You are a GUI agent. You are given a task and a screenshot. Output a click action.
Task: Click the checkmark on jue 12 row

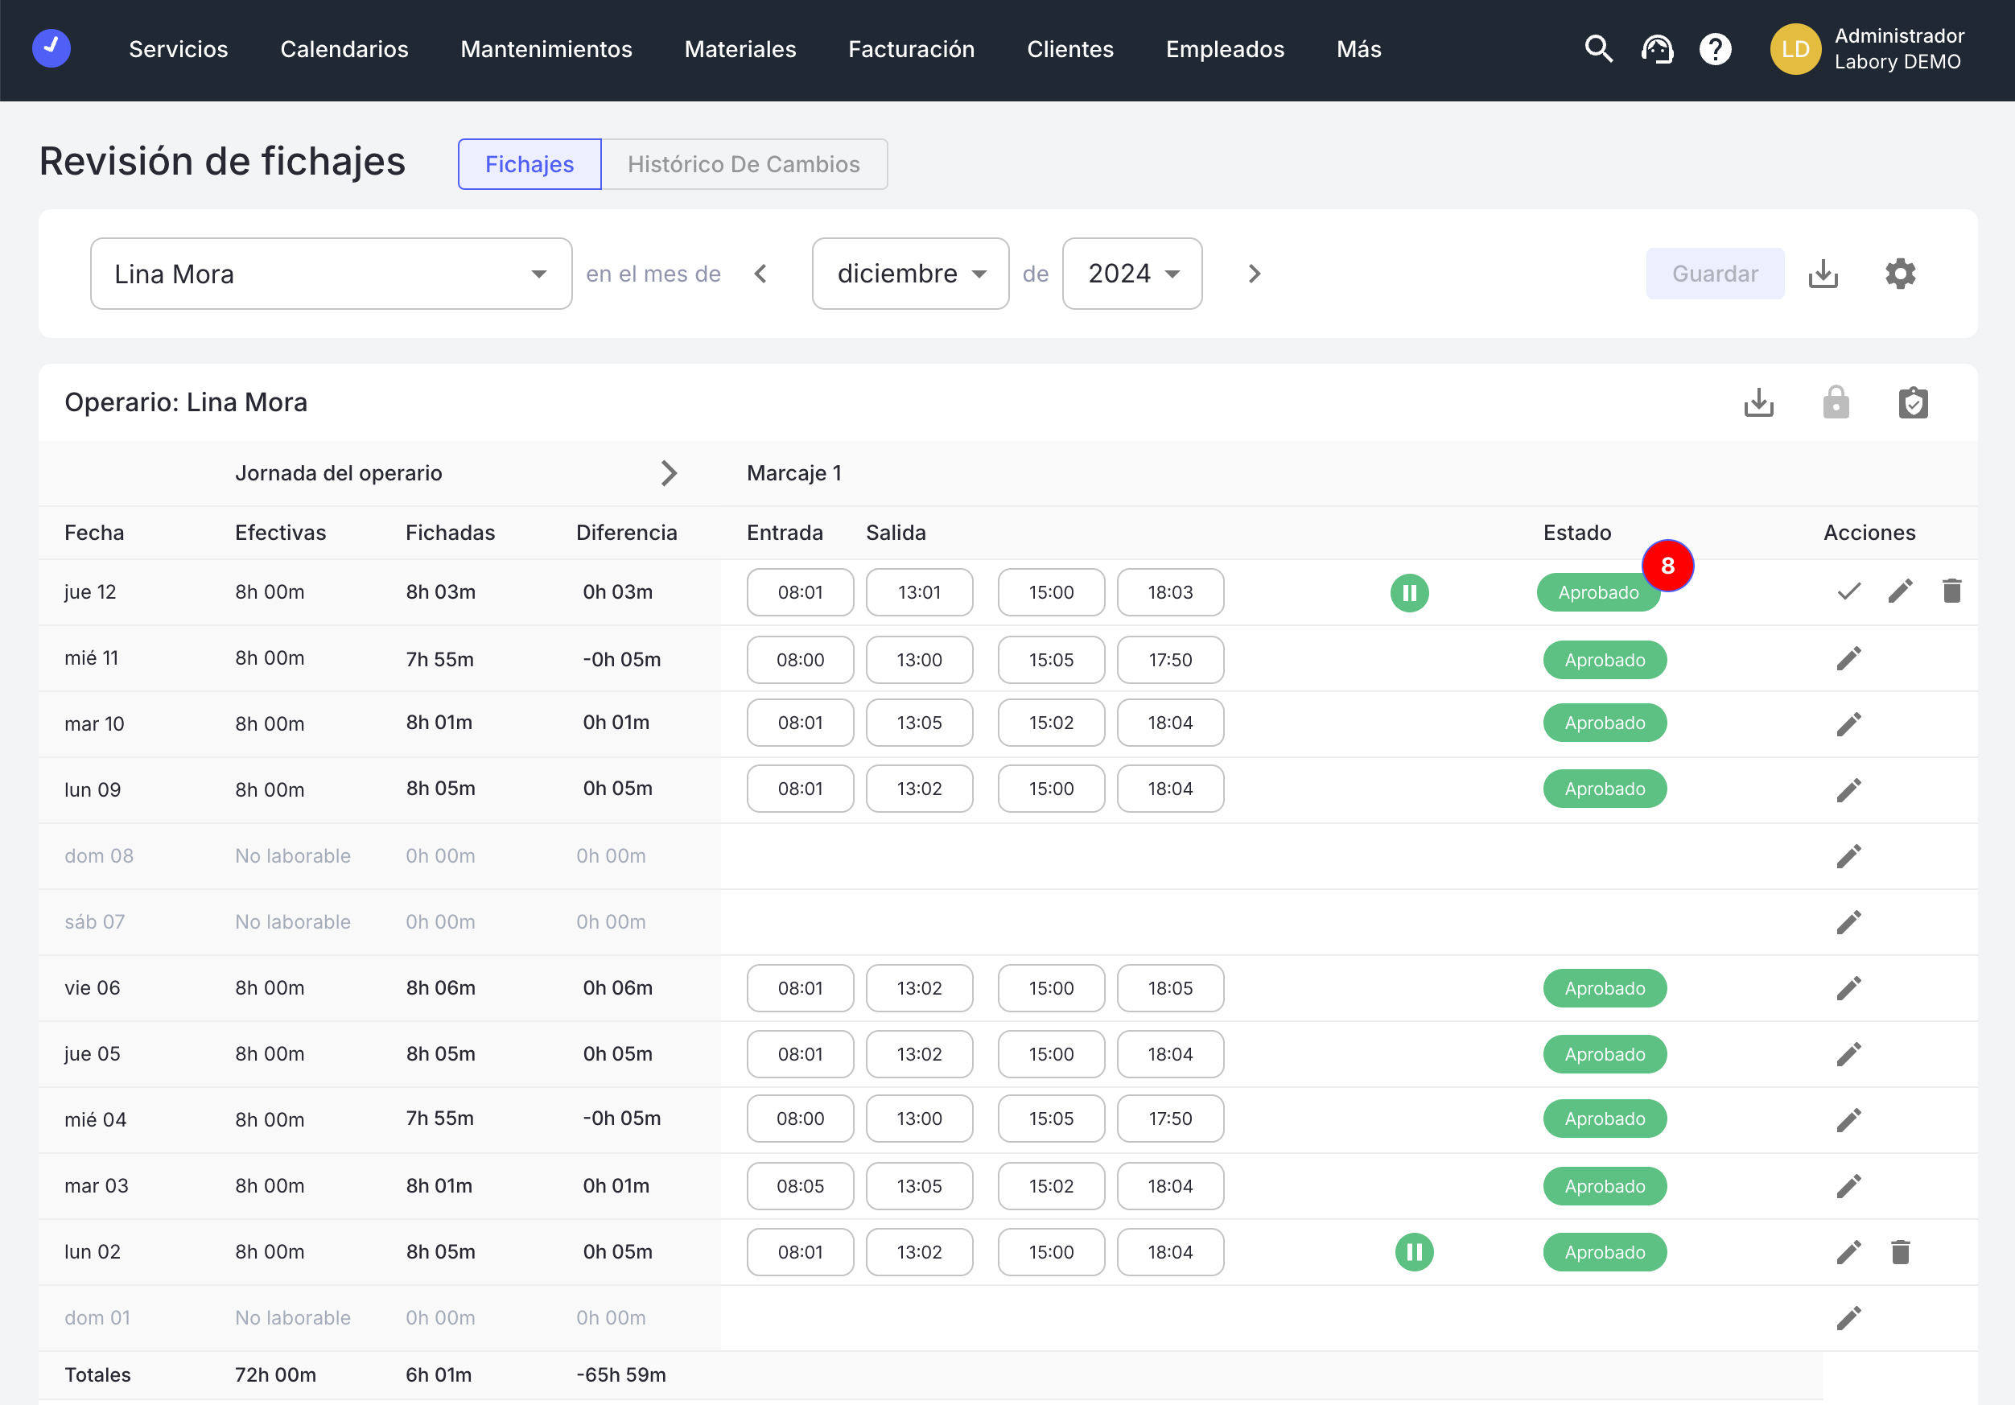(1848, 591)
